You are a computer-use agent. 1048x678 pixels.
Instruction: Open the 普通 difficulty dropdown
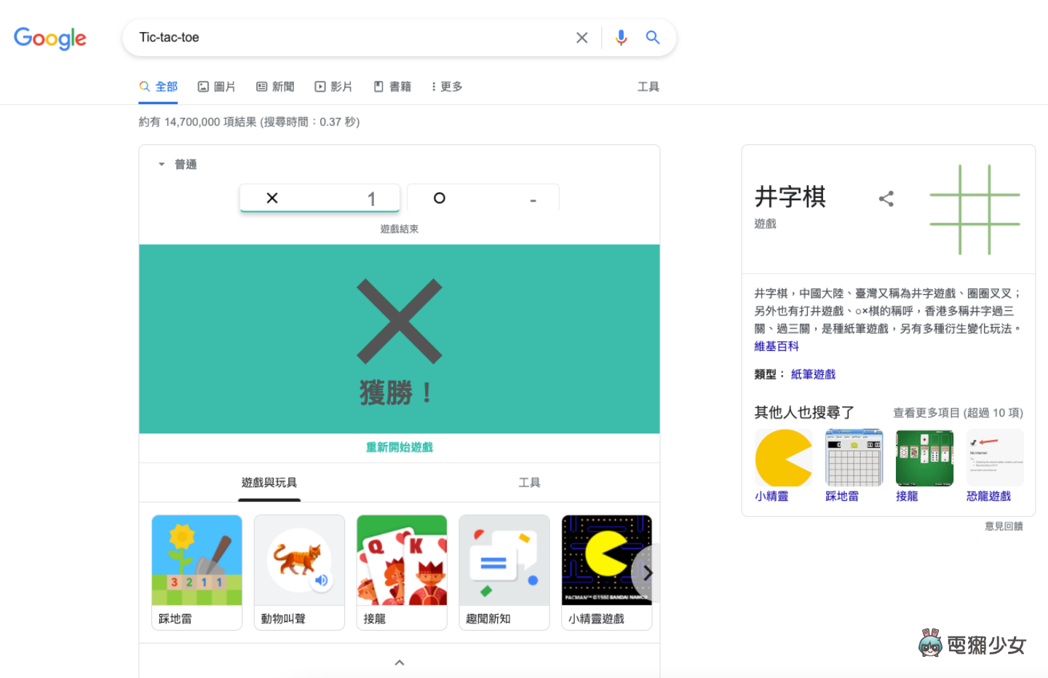tap(177, 164)
